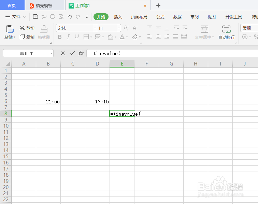Activate the Format Painter 格式刷

(x=44, y=32)
